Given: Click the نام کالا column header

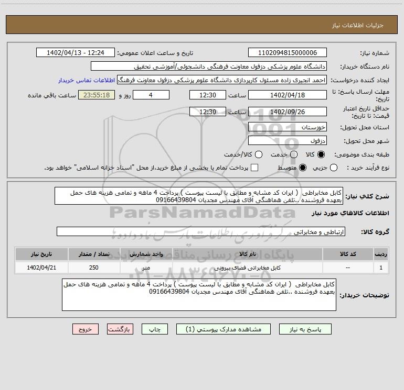Looking at the screenshot, I should tap(247, 254).
